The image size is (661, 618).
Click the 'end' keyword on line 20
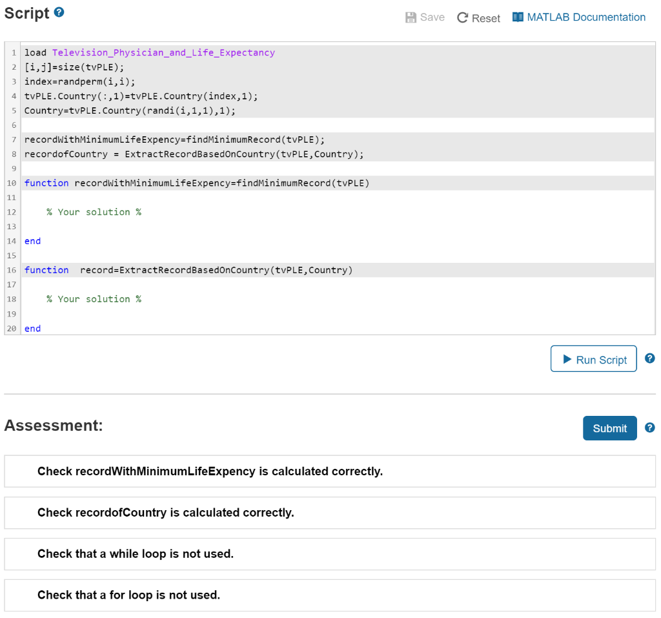(32, 328)
